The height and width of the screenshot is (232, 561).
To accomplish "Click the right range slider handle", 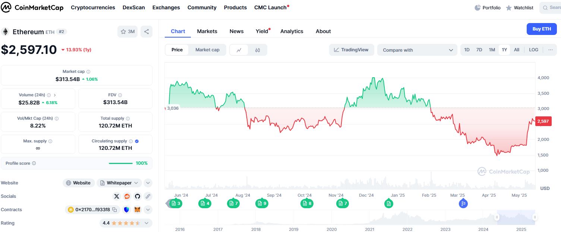I will (x=535, y=217).
